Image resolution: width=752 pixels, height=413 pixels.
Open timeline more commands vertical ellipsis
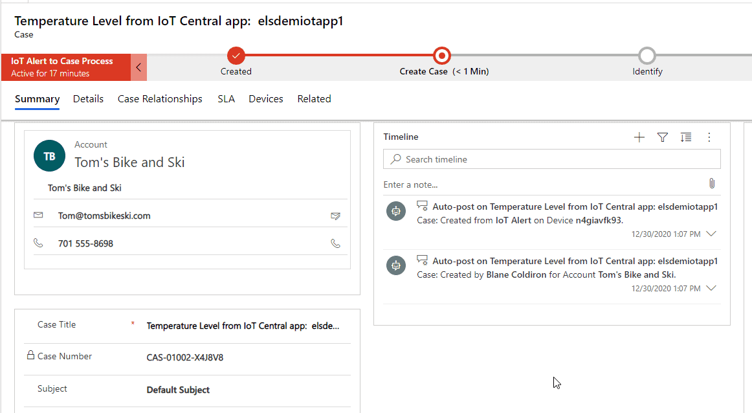point(709,138)
